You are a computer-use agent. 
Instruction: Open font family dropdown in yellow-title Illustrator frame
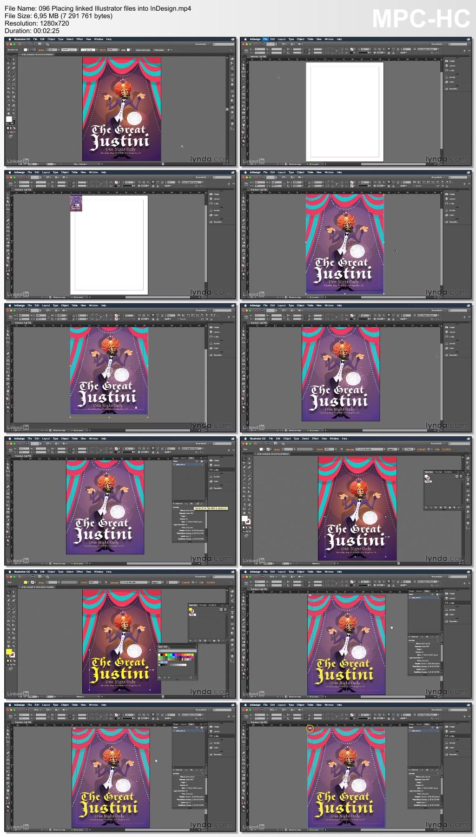pos(149,582)
